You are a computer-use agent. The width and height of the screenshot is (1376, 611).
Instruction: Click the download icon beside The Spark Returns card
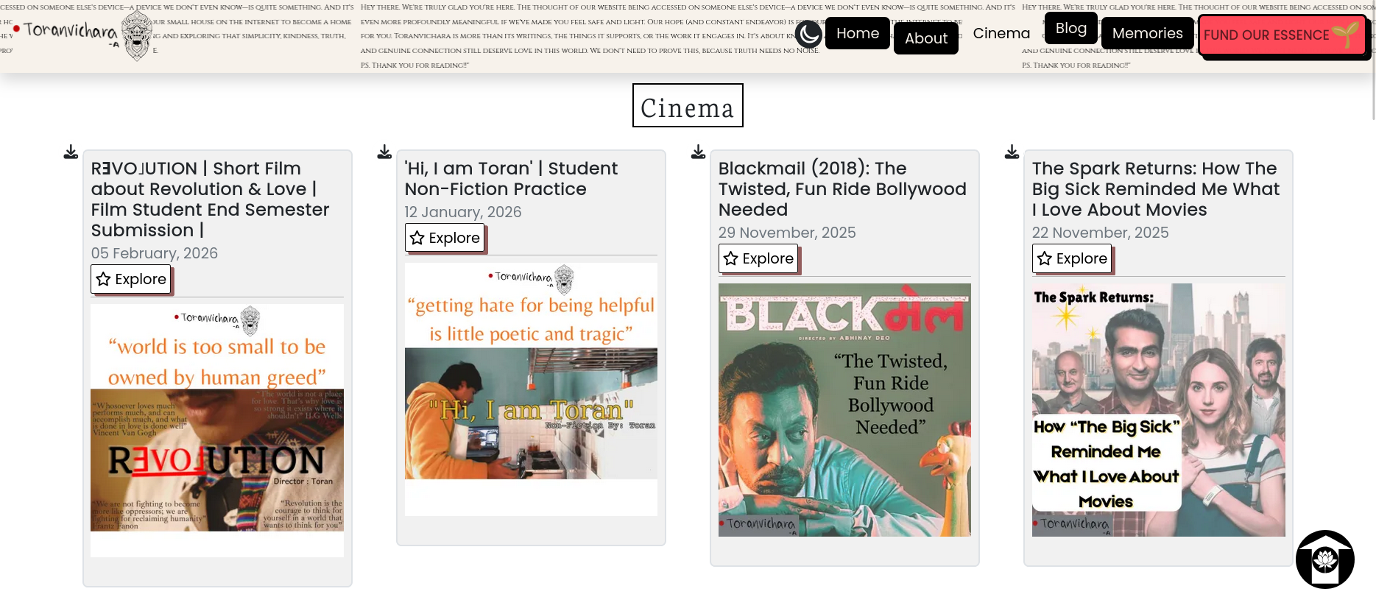coord(1012,152)
